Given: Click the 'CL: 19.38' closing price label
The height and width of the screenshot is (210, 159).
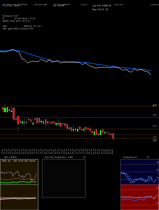Looking at the screenshot, I should 59,6.
